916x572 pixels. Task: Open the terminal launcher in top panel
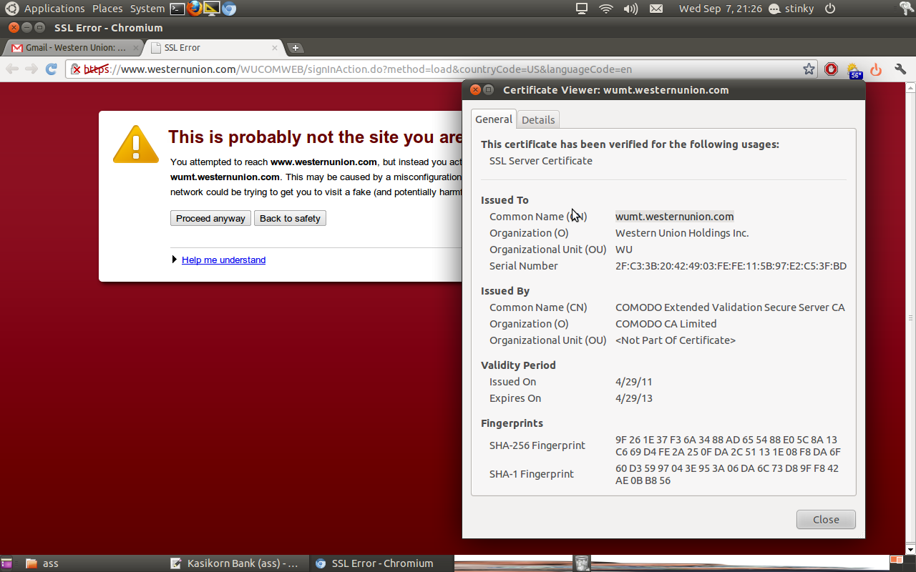coord(177,9)
